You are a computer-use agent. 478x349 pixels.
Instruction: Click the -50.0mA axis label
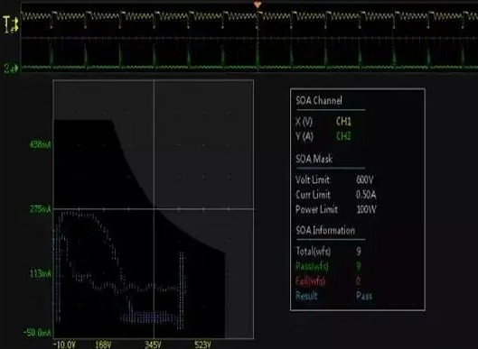coord(37,333)
